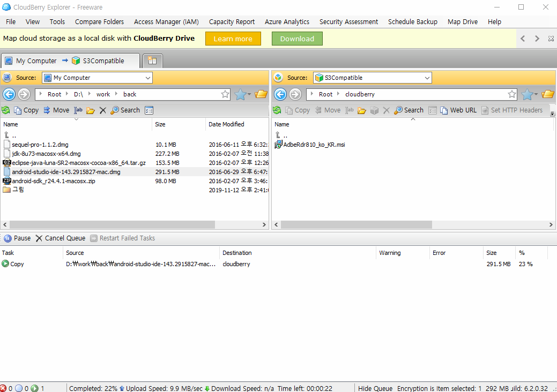Screen dimensions: 557x392
Task: Click open folder icon in right address bar
Action: (548, 94)
